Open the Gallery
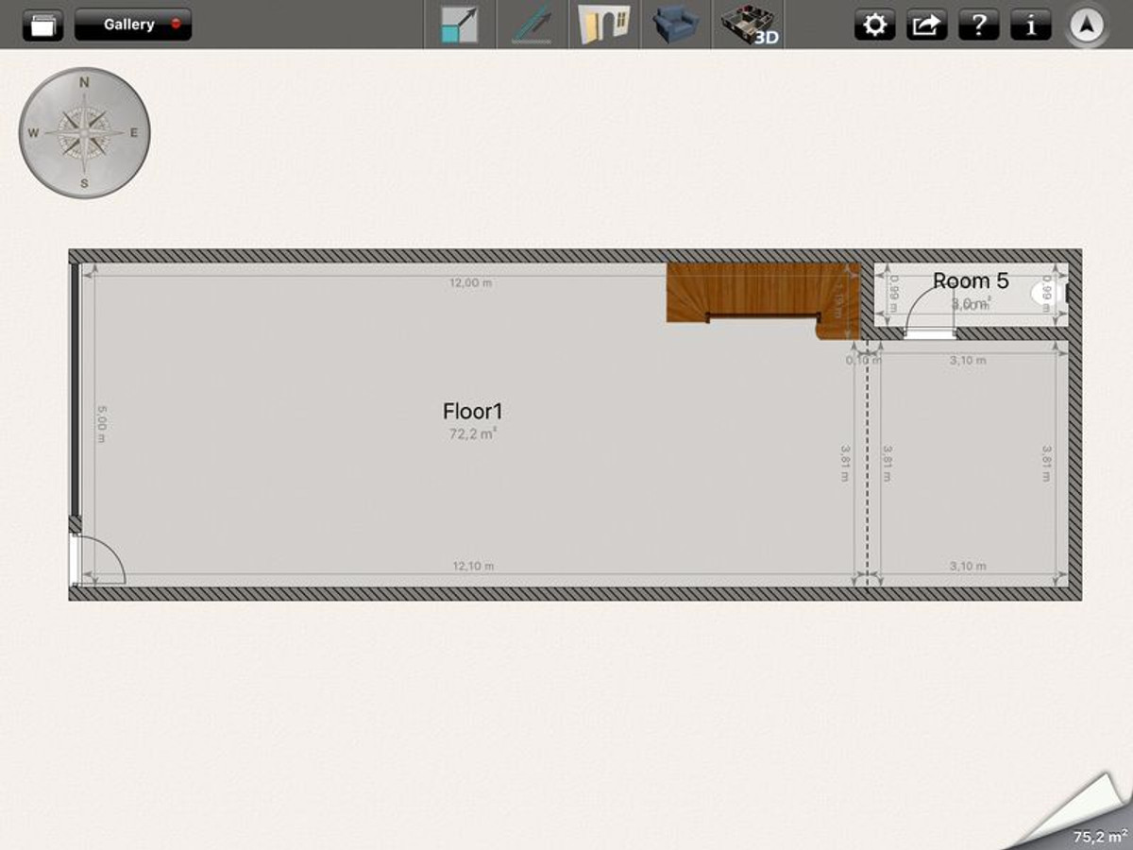Viewport: 1133px width, 850px height. (x=133, y=25)
